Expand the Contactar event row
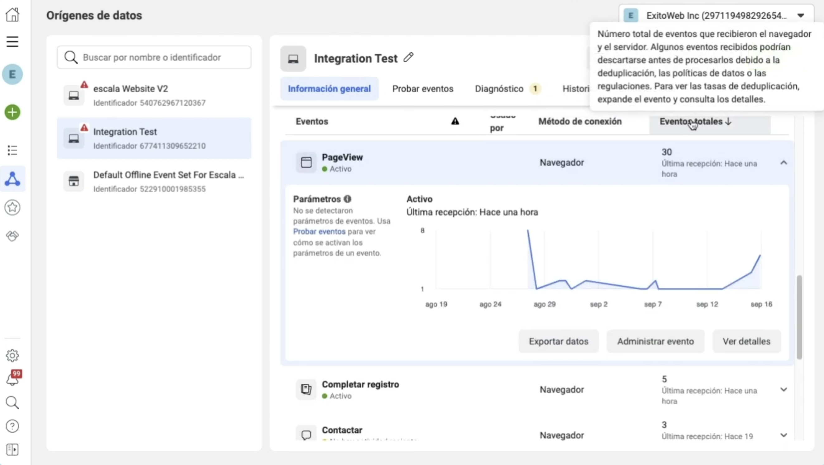The height and width of the screenshot is (465, 824). [784, 435]
